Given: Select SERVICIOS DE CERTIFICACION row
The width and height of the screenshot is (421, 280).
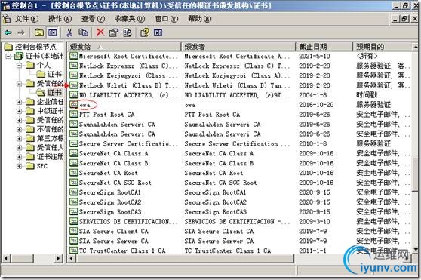Looking at the screenshot, I should (239, 221).
